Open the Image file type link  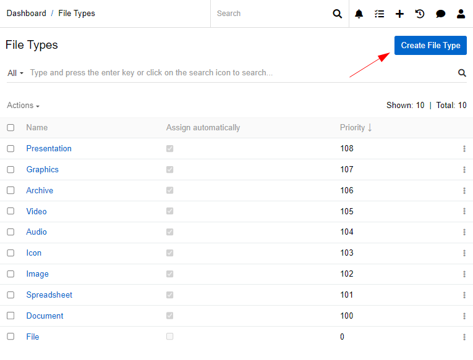[x=37, y=274]
